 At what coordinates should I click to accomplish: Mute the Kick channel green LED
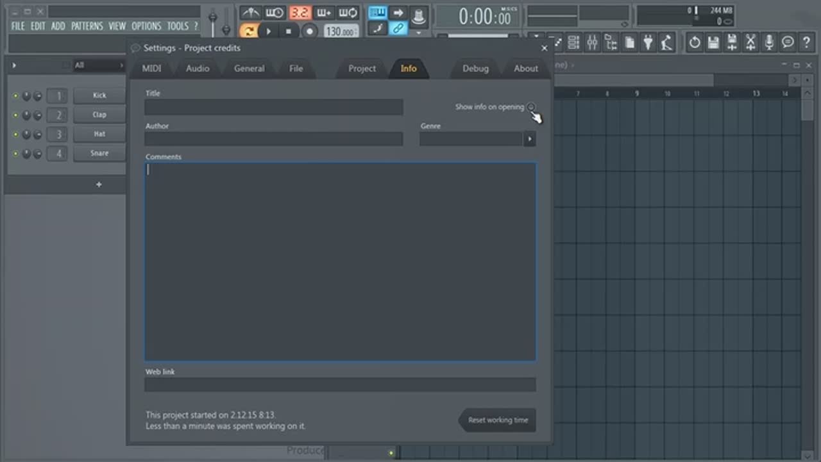(15, 96)
